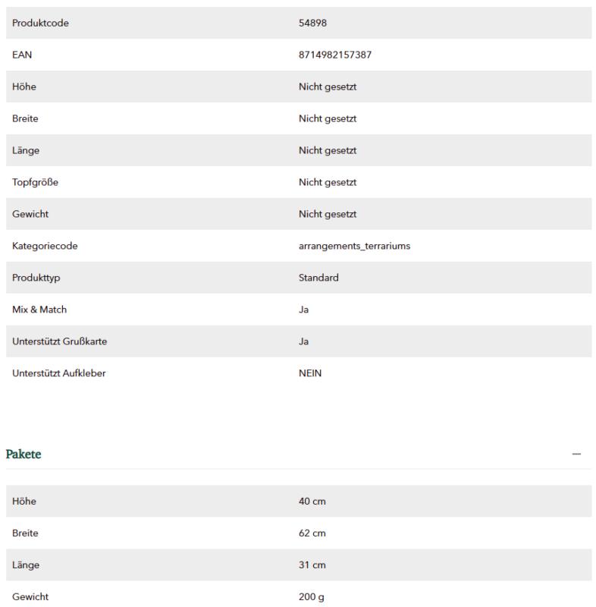The image size is (596, 607).
Task: Click the Kategoriecode row label
Action: [45, 246]
